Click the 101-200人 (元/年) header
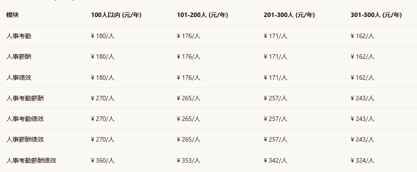The width and height of the screenshot is (417, 172). [202, 15]
